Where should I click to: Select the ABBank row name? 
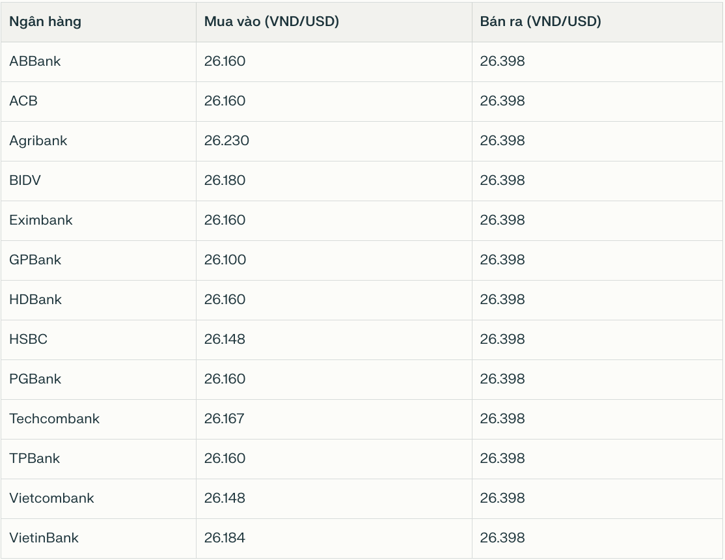(35, 61)
